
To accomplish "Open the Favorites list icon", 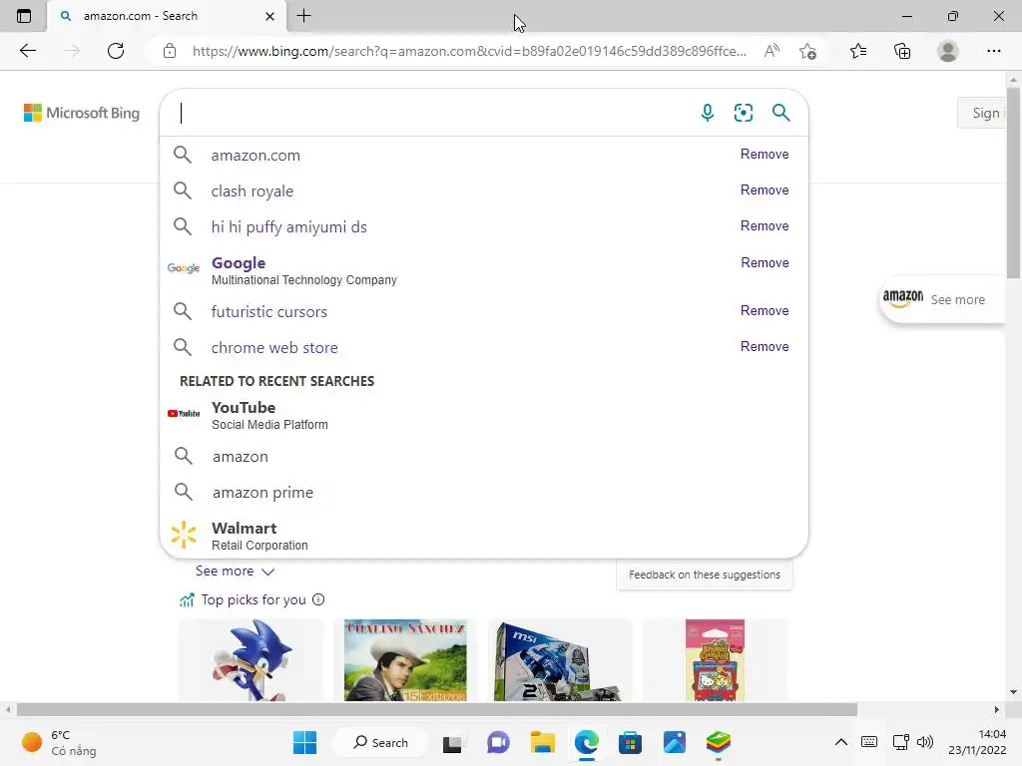I will pyautogui.click(x=858, y=51).
